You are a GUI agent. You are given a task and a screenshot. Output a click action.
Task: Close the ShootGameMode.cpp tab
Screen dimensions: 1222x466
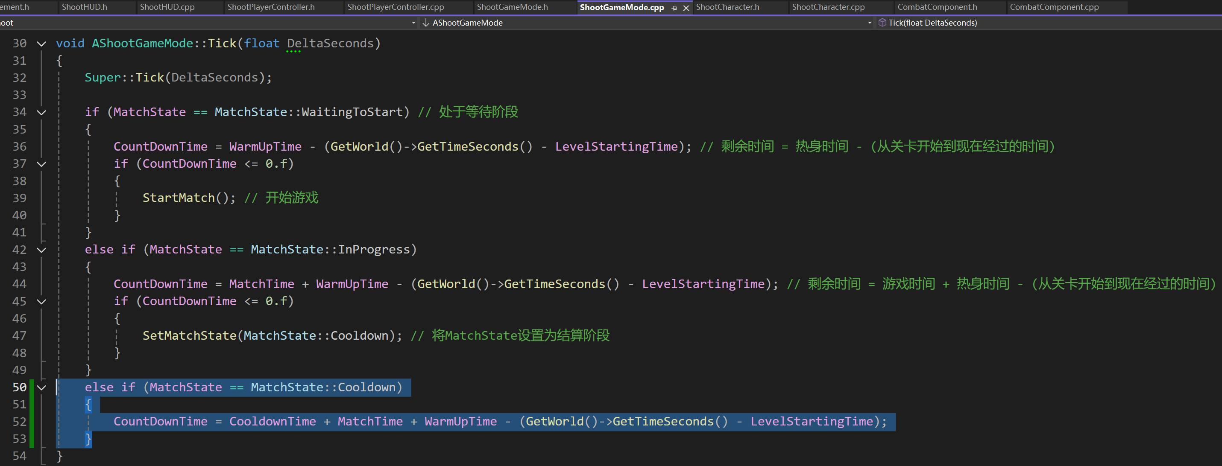(686, 8)
